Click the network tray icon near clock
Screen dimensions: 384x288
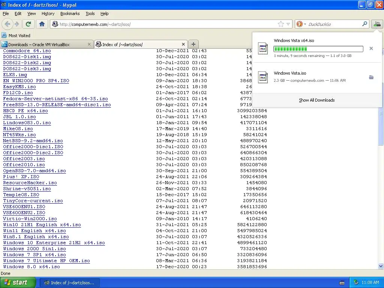click(x=356, y=282)
